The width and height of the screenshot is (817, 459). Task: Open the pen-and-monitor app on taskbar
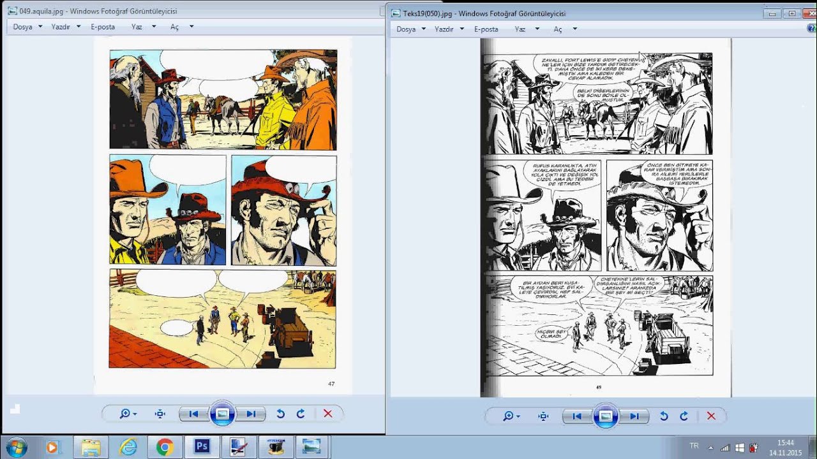tap(239, 448)
